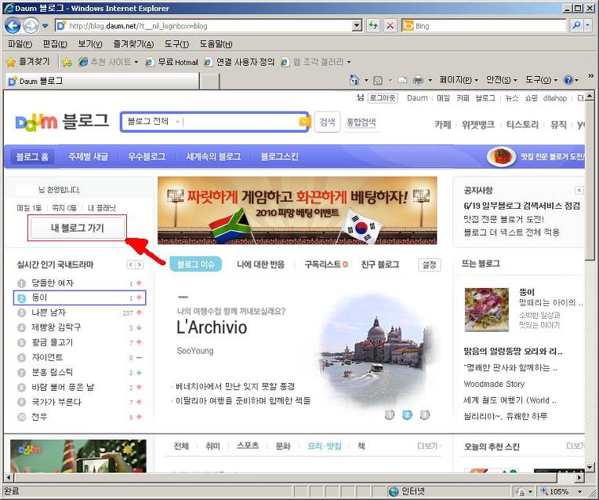
Task: Click the Home icon in command bar
Action: pos(354,80)
